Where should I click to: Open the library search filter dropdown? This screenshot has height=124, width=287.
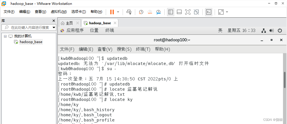pyautogui.click(x=54, y=28)
